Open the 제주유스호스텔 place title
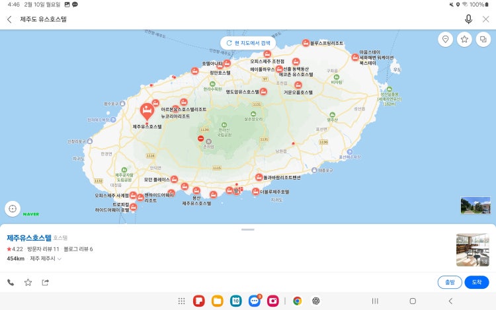496x310 pixels. (29, 238)
